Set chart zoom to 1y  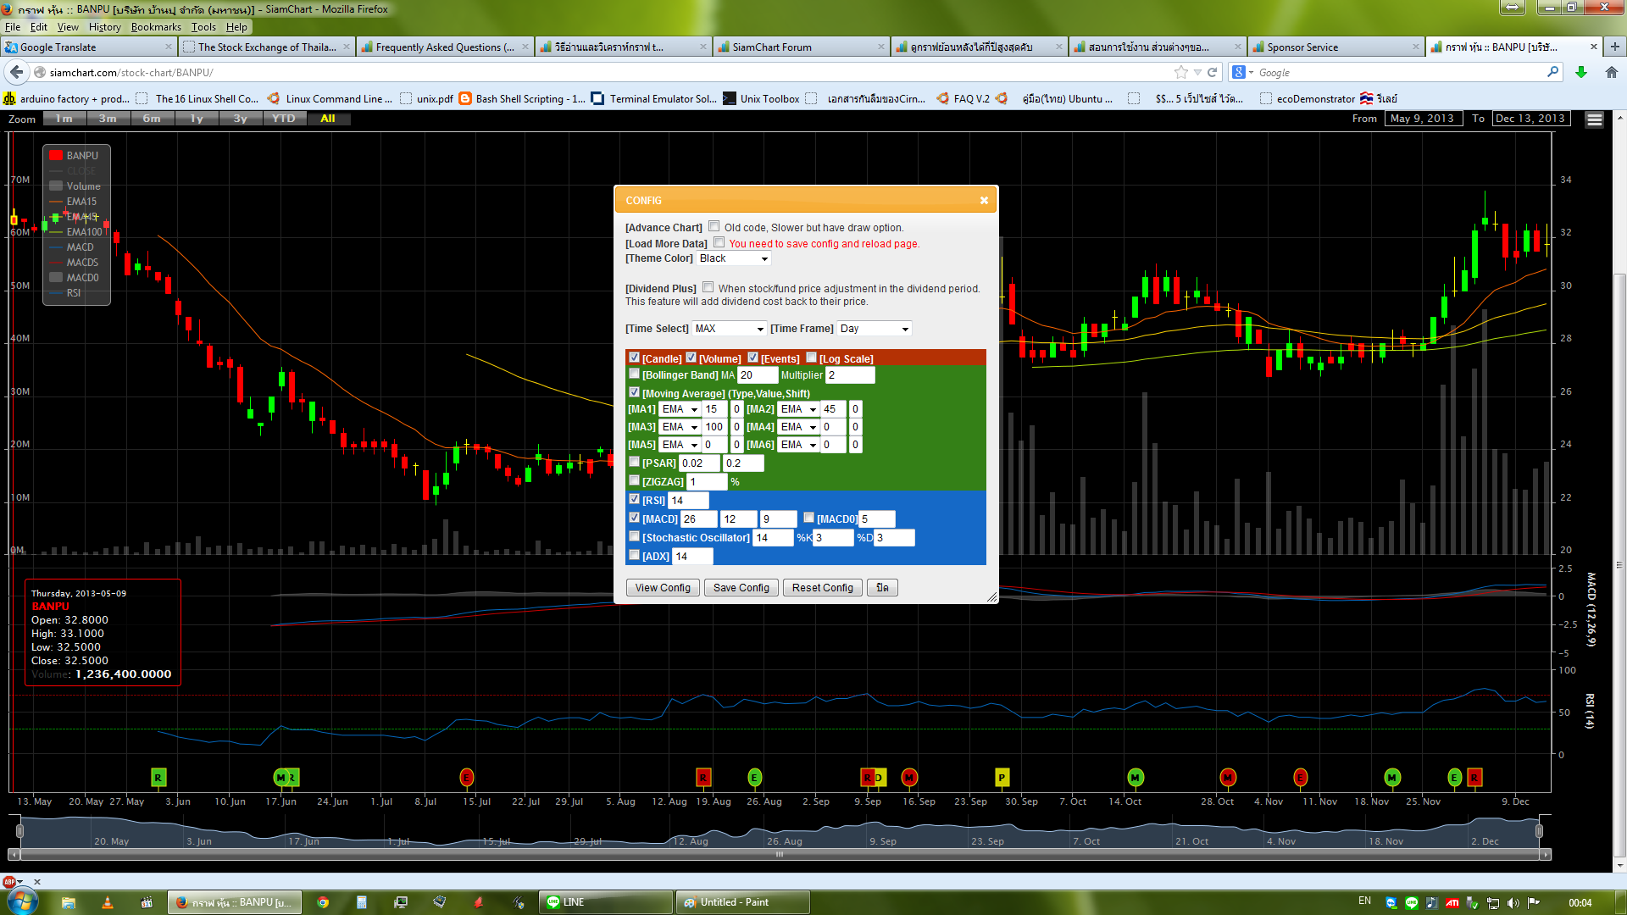point(196,119)
